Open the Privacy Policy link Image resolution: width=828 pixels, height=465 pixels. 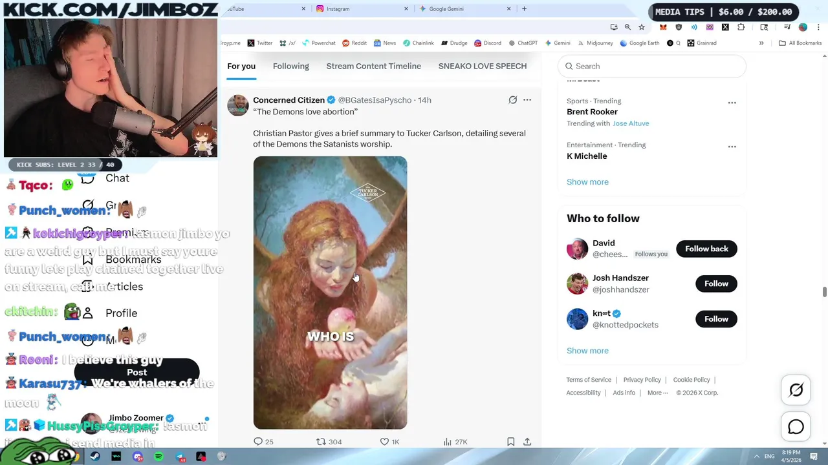point(642,380)
